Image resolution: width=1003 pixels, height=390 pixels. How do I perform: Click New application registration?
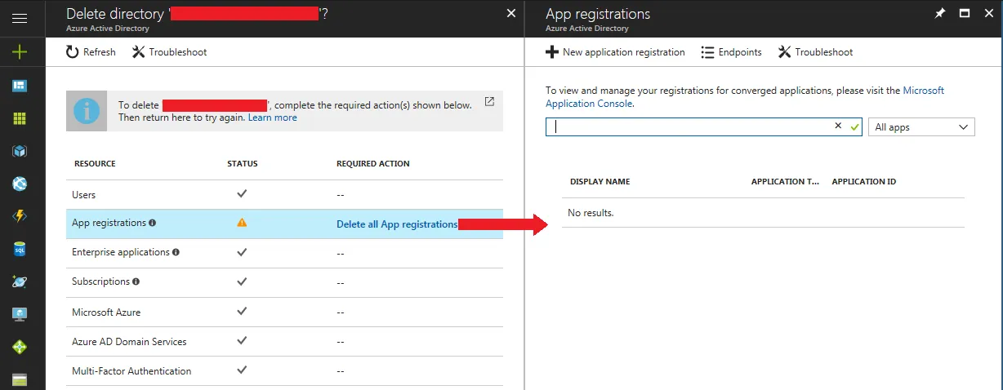[615, 52]
